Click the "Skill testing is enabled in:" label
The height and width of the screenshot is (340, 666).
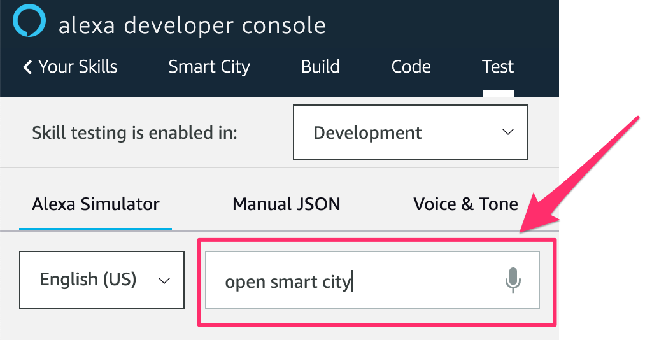coord(134,133)
